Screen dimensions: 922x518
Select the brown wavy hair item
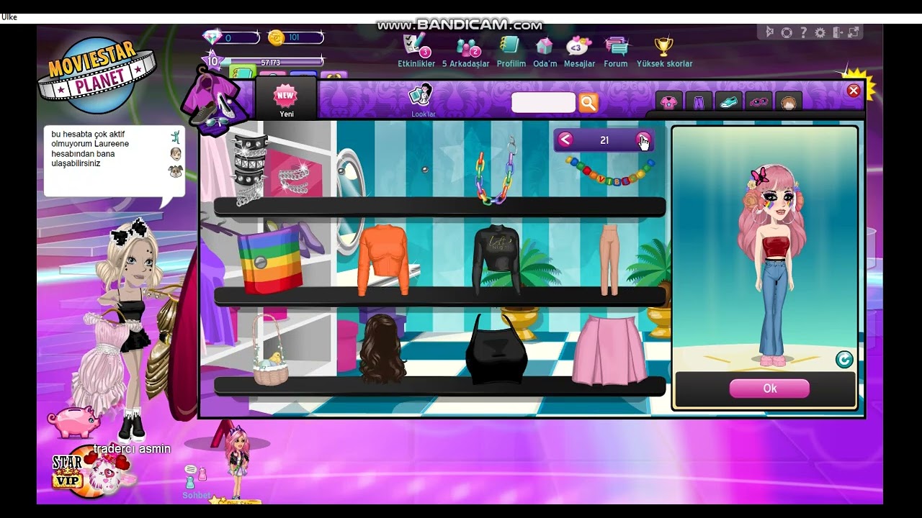[x=382, y=348]
